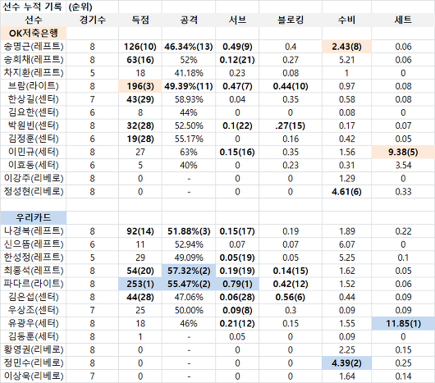The image size is (435, 383).
Task: Select player name 최홍석(레프트)
Action: [34, 270]
